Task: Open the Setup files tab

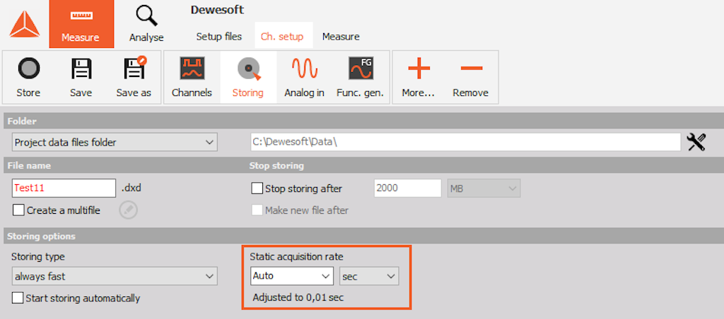Action: [x=219, y=37]
